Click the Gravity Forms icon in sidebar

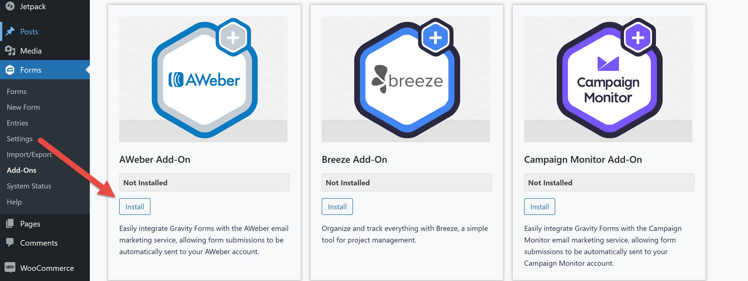(x=10, y=70)
